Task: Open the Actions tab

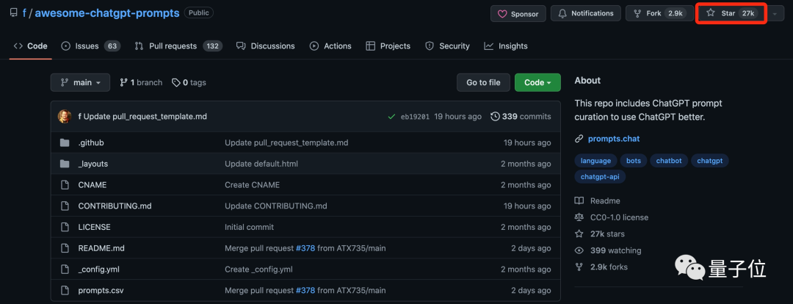Action: coord(330,46)
